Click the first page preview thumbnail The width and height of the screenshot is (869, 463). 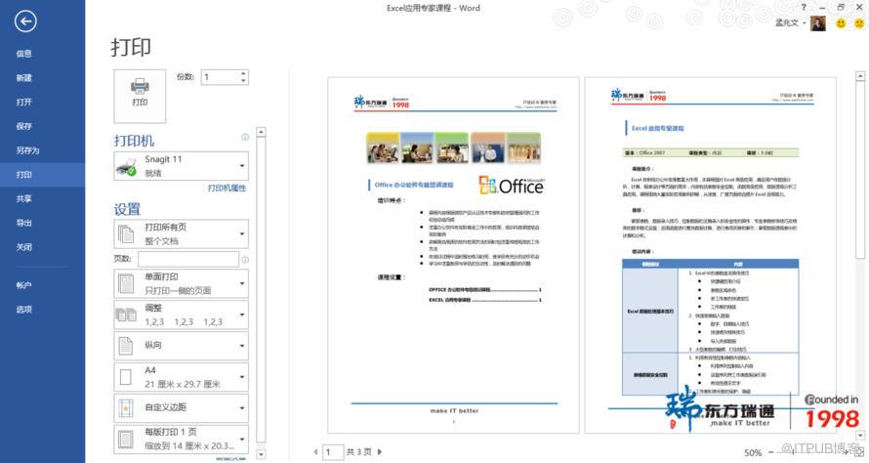pos(453,255)
